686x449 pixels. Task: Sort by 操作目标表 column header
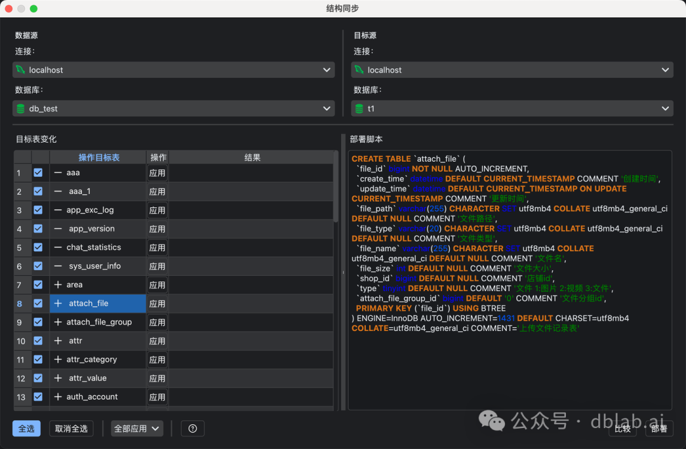pos(98,157)
